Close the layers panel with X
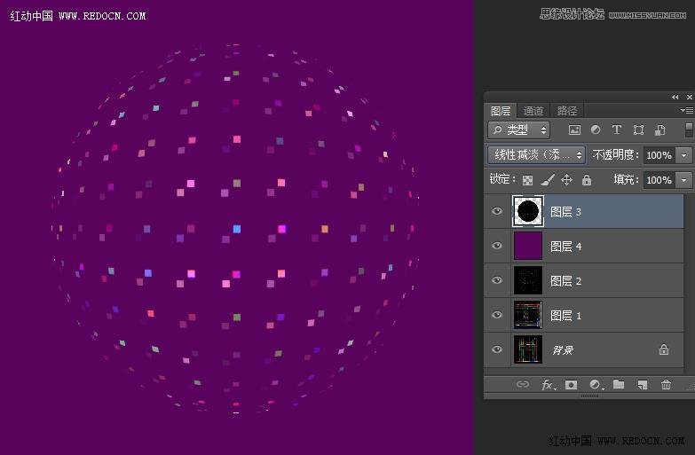Viewport: 695px width, 455px height. click(x=690, y=97)
